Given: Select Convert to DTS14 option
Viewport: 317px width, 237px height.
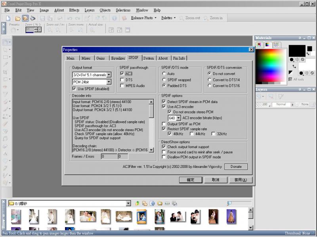Looking at the screenshot, I should pyautogui.click(x=210, y=80).
